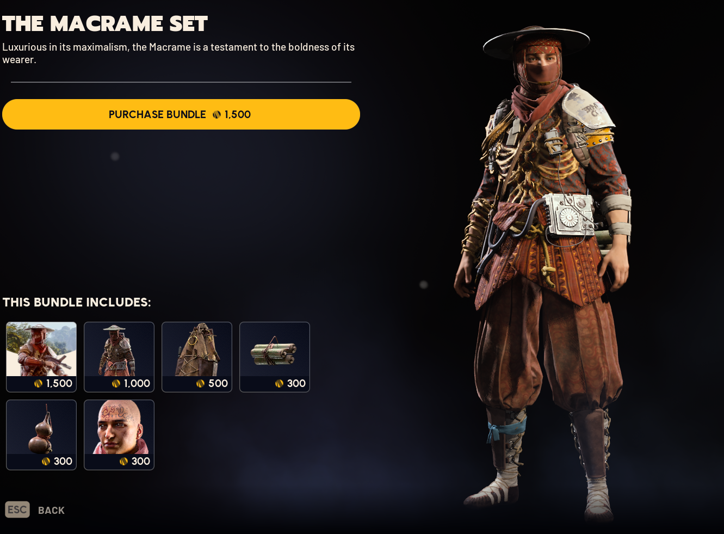724x534 pixels.
Task: Choose the gourd charm item thumbnail
Action: pyautogui.click(x=41, y=435)
